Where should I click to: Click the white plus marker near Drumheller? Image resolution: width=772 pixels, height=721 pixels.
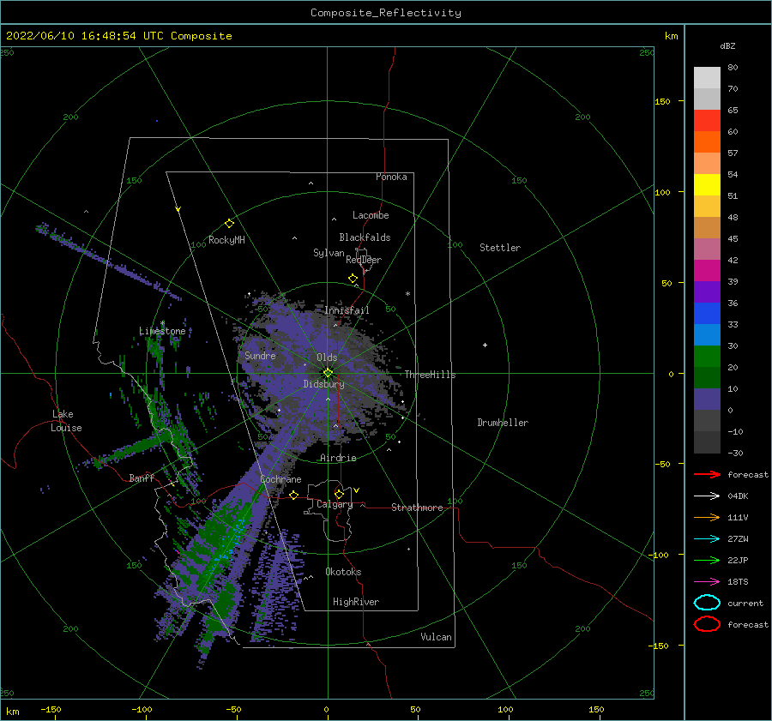click(485, 345)
